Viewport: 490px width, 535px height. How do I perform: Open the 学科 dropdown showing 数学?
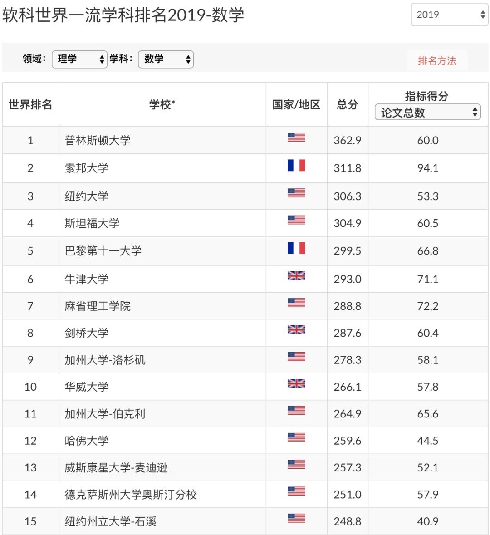pos(166,59)
